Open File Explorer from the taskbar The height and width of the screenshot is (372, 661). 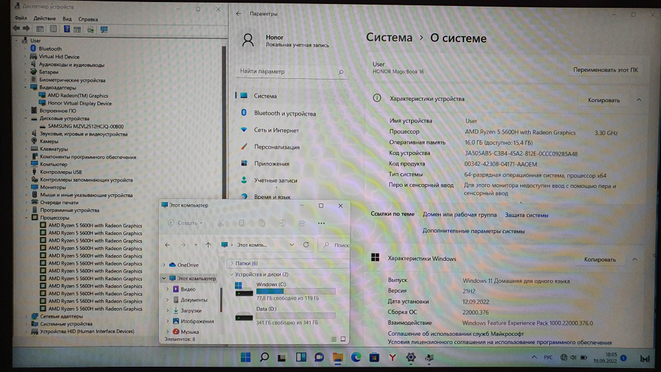click(338, 357)
